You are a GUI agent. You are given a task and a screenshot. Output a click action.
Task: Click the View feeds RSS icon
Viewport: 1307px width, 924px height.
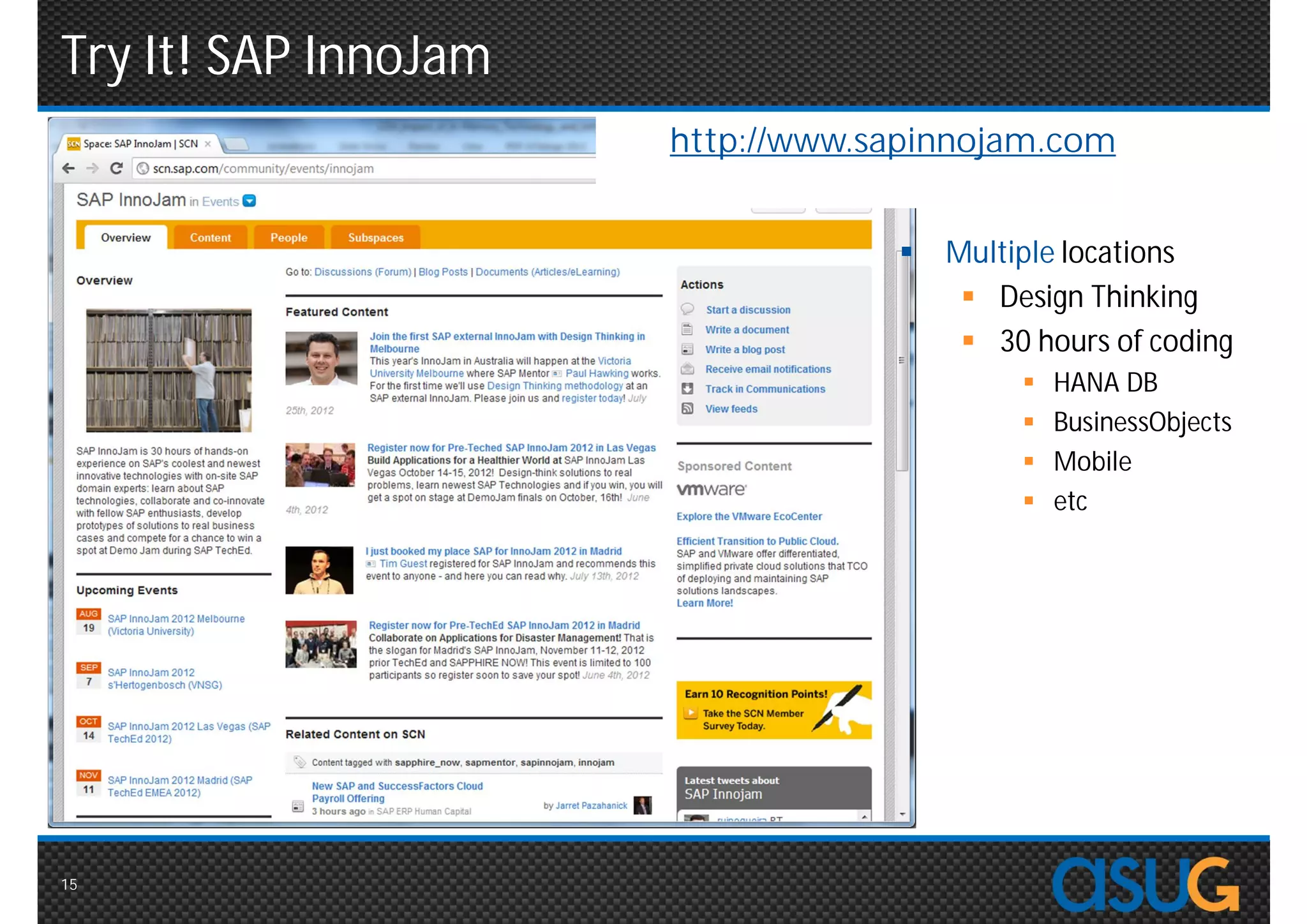point(687,408)
